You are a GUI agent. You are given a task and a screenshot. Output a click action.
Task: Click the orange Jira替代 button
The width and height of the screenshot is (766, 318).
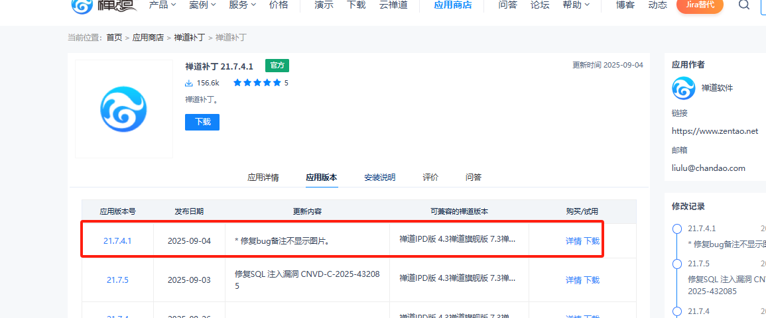[700, 5]
